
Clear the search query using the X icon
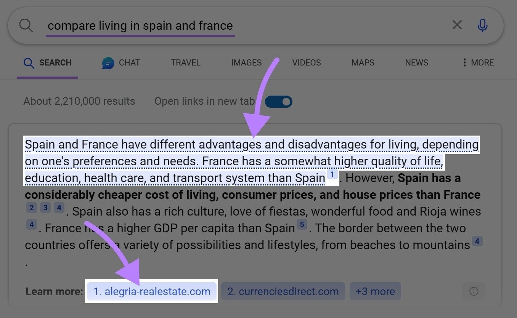(x=456, y=25)
